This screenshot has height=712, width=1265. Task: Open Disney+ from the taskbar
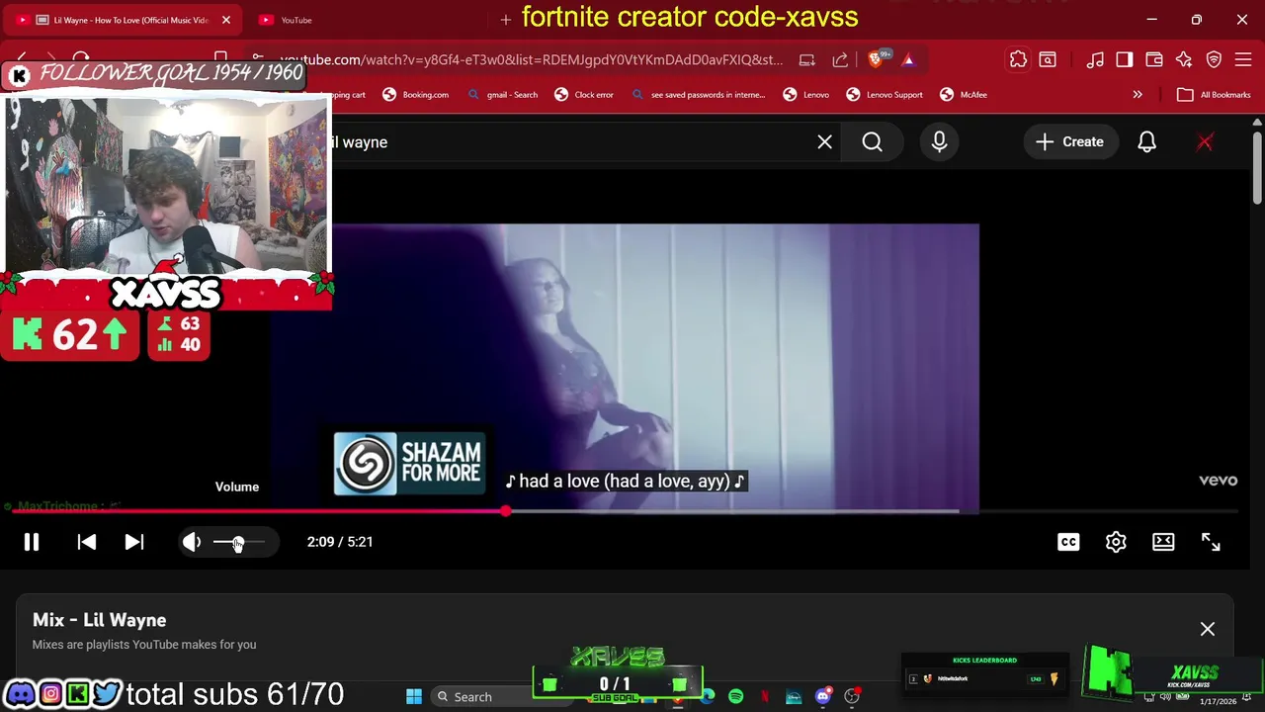794,697
